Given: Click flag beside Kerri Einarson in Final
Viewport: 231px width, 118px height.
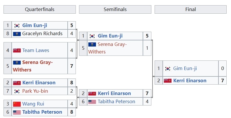Looking at the screenshot, I should click(x=168, y=81).
